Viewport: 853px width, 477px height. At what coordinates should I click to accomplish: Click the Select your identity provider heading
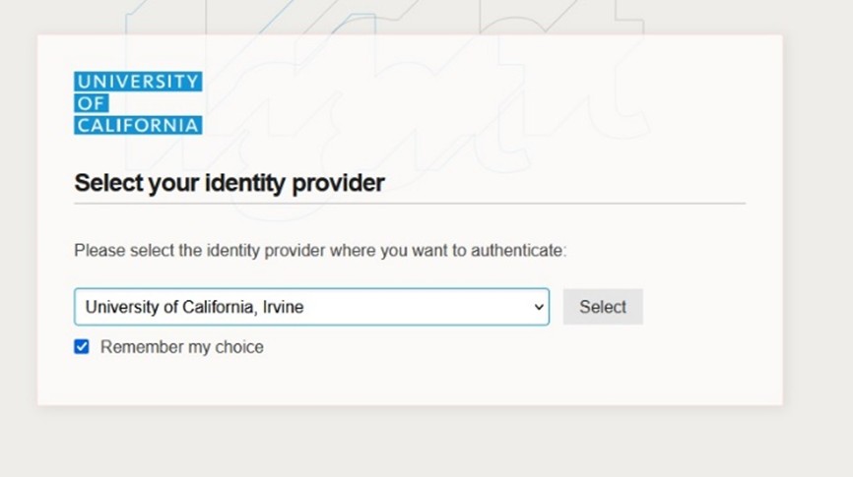[230, 183]
